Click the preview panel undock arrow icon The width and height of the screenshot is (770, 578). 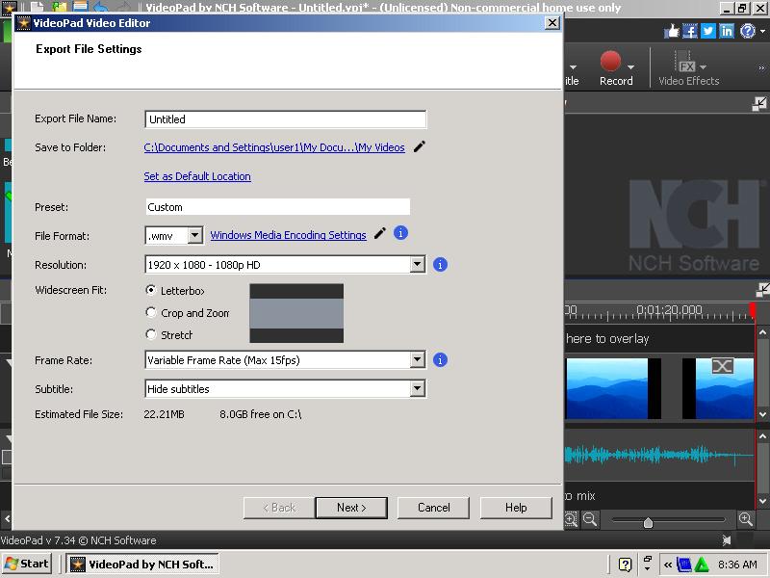[759, 103]
